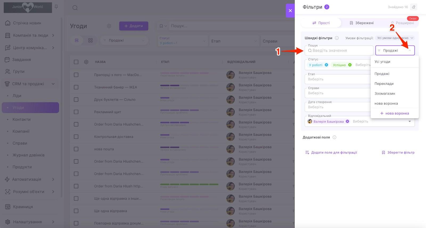This screenshot has height=228, width=426.
Task: Click 'Додати поле для фільтрації'
Action: [331, 153]
